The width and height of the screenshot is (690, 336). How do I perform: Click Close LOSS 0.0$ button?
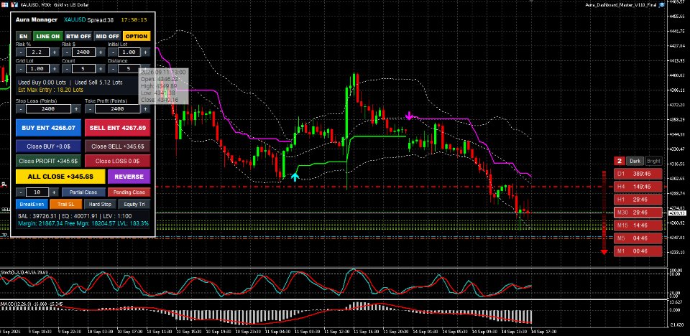point(117,161)
